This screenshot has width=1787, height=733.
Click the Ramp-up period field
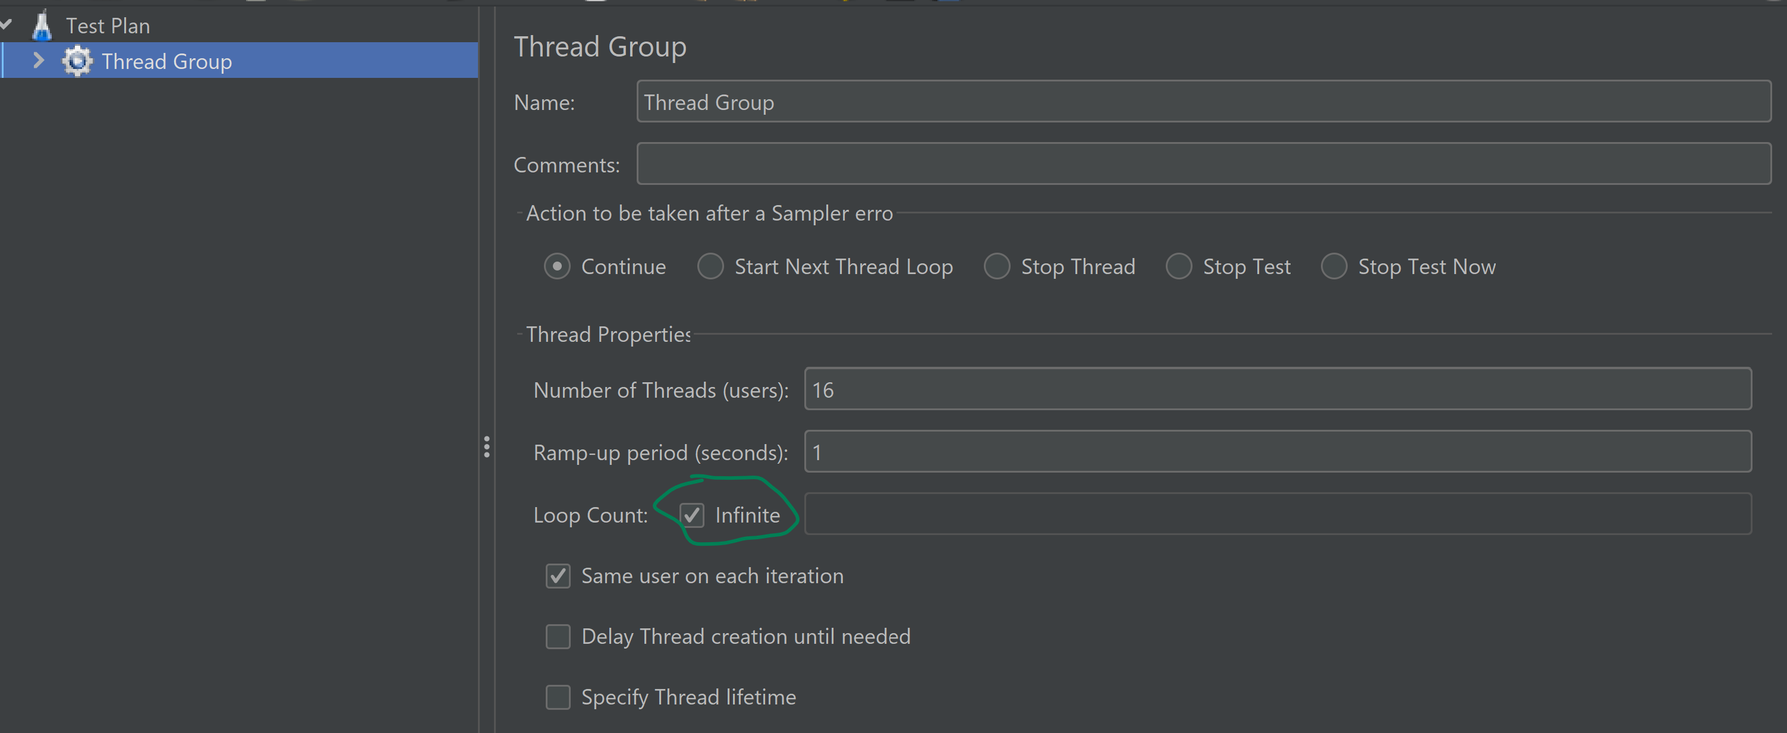pyautogui.click(x=1276, y=451)
